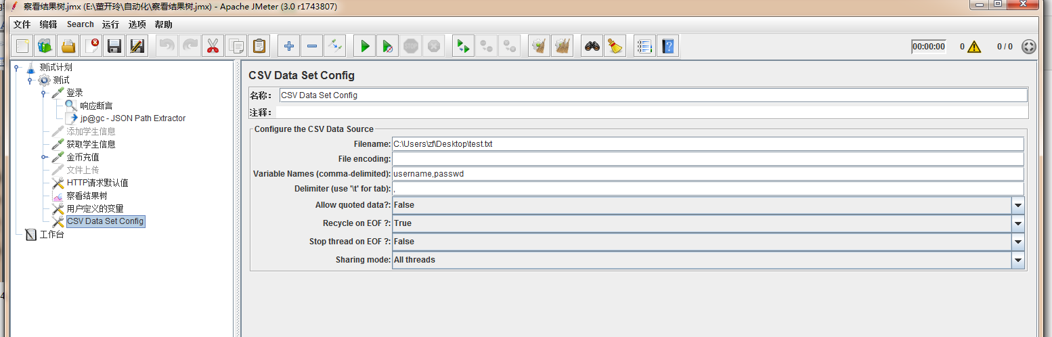Click the Filename input field
Screen dimensions: 1052x337
click(x=708, y=144)
